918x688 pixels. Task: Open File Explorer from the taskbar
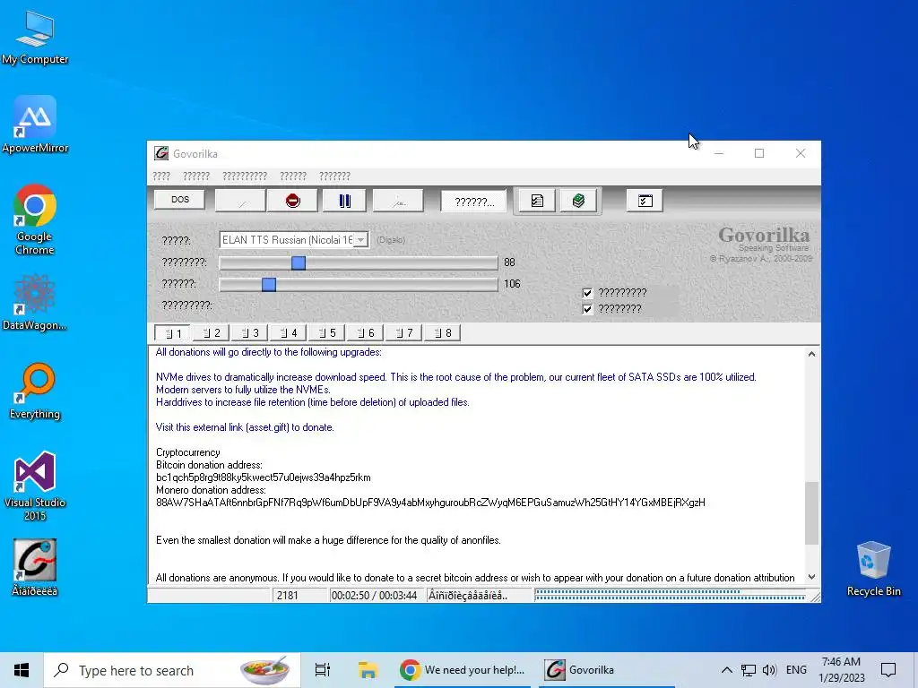pos(368,670)
